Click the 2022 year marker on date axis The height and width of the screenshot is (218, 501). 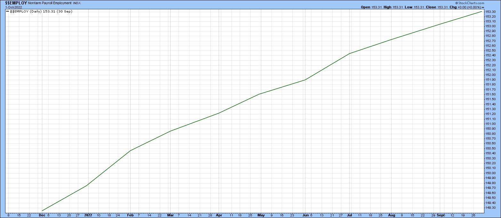pos(88,215)
